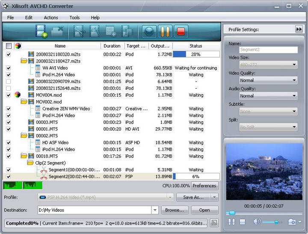Click the Add File toolbar icon
The width and height of the screenshot is (308, 234).
(41, 32)
